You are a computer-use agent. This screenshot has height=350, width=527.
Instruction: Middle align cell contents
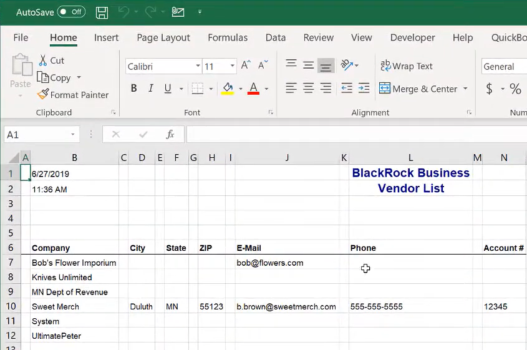[308, 65]
